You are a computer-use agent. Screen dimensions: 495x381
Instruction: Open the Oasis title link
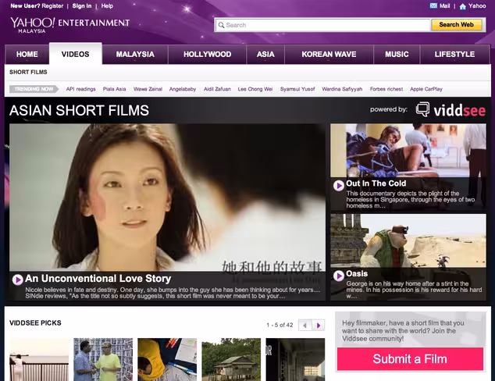click(357, 274)
